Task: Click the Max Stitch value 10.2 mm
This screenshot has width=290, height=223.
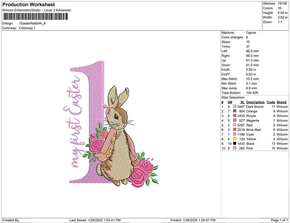Action: tap(252, 79)
